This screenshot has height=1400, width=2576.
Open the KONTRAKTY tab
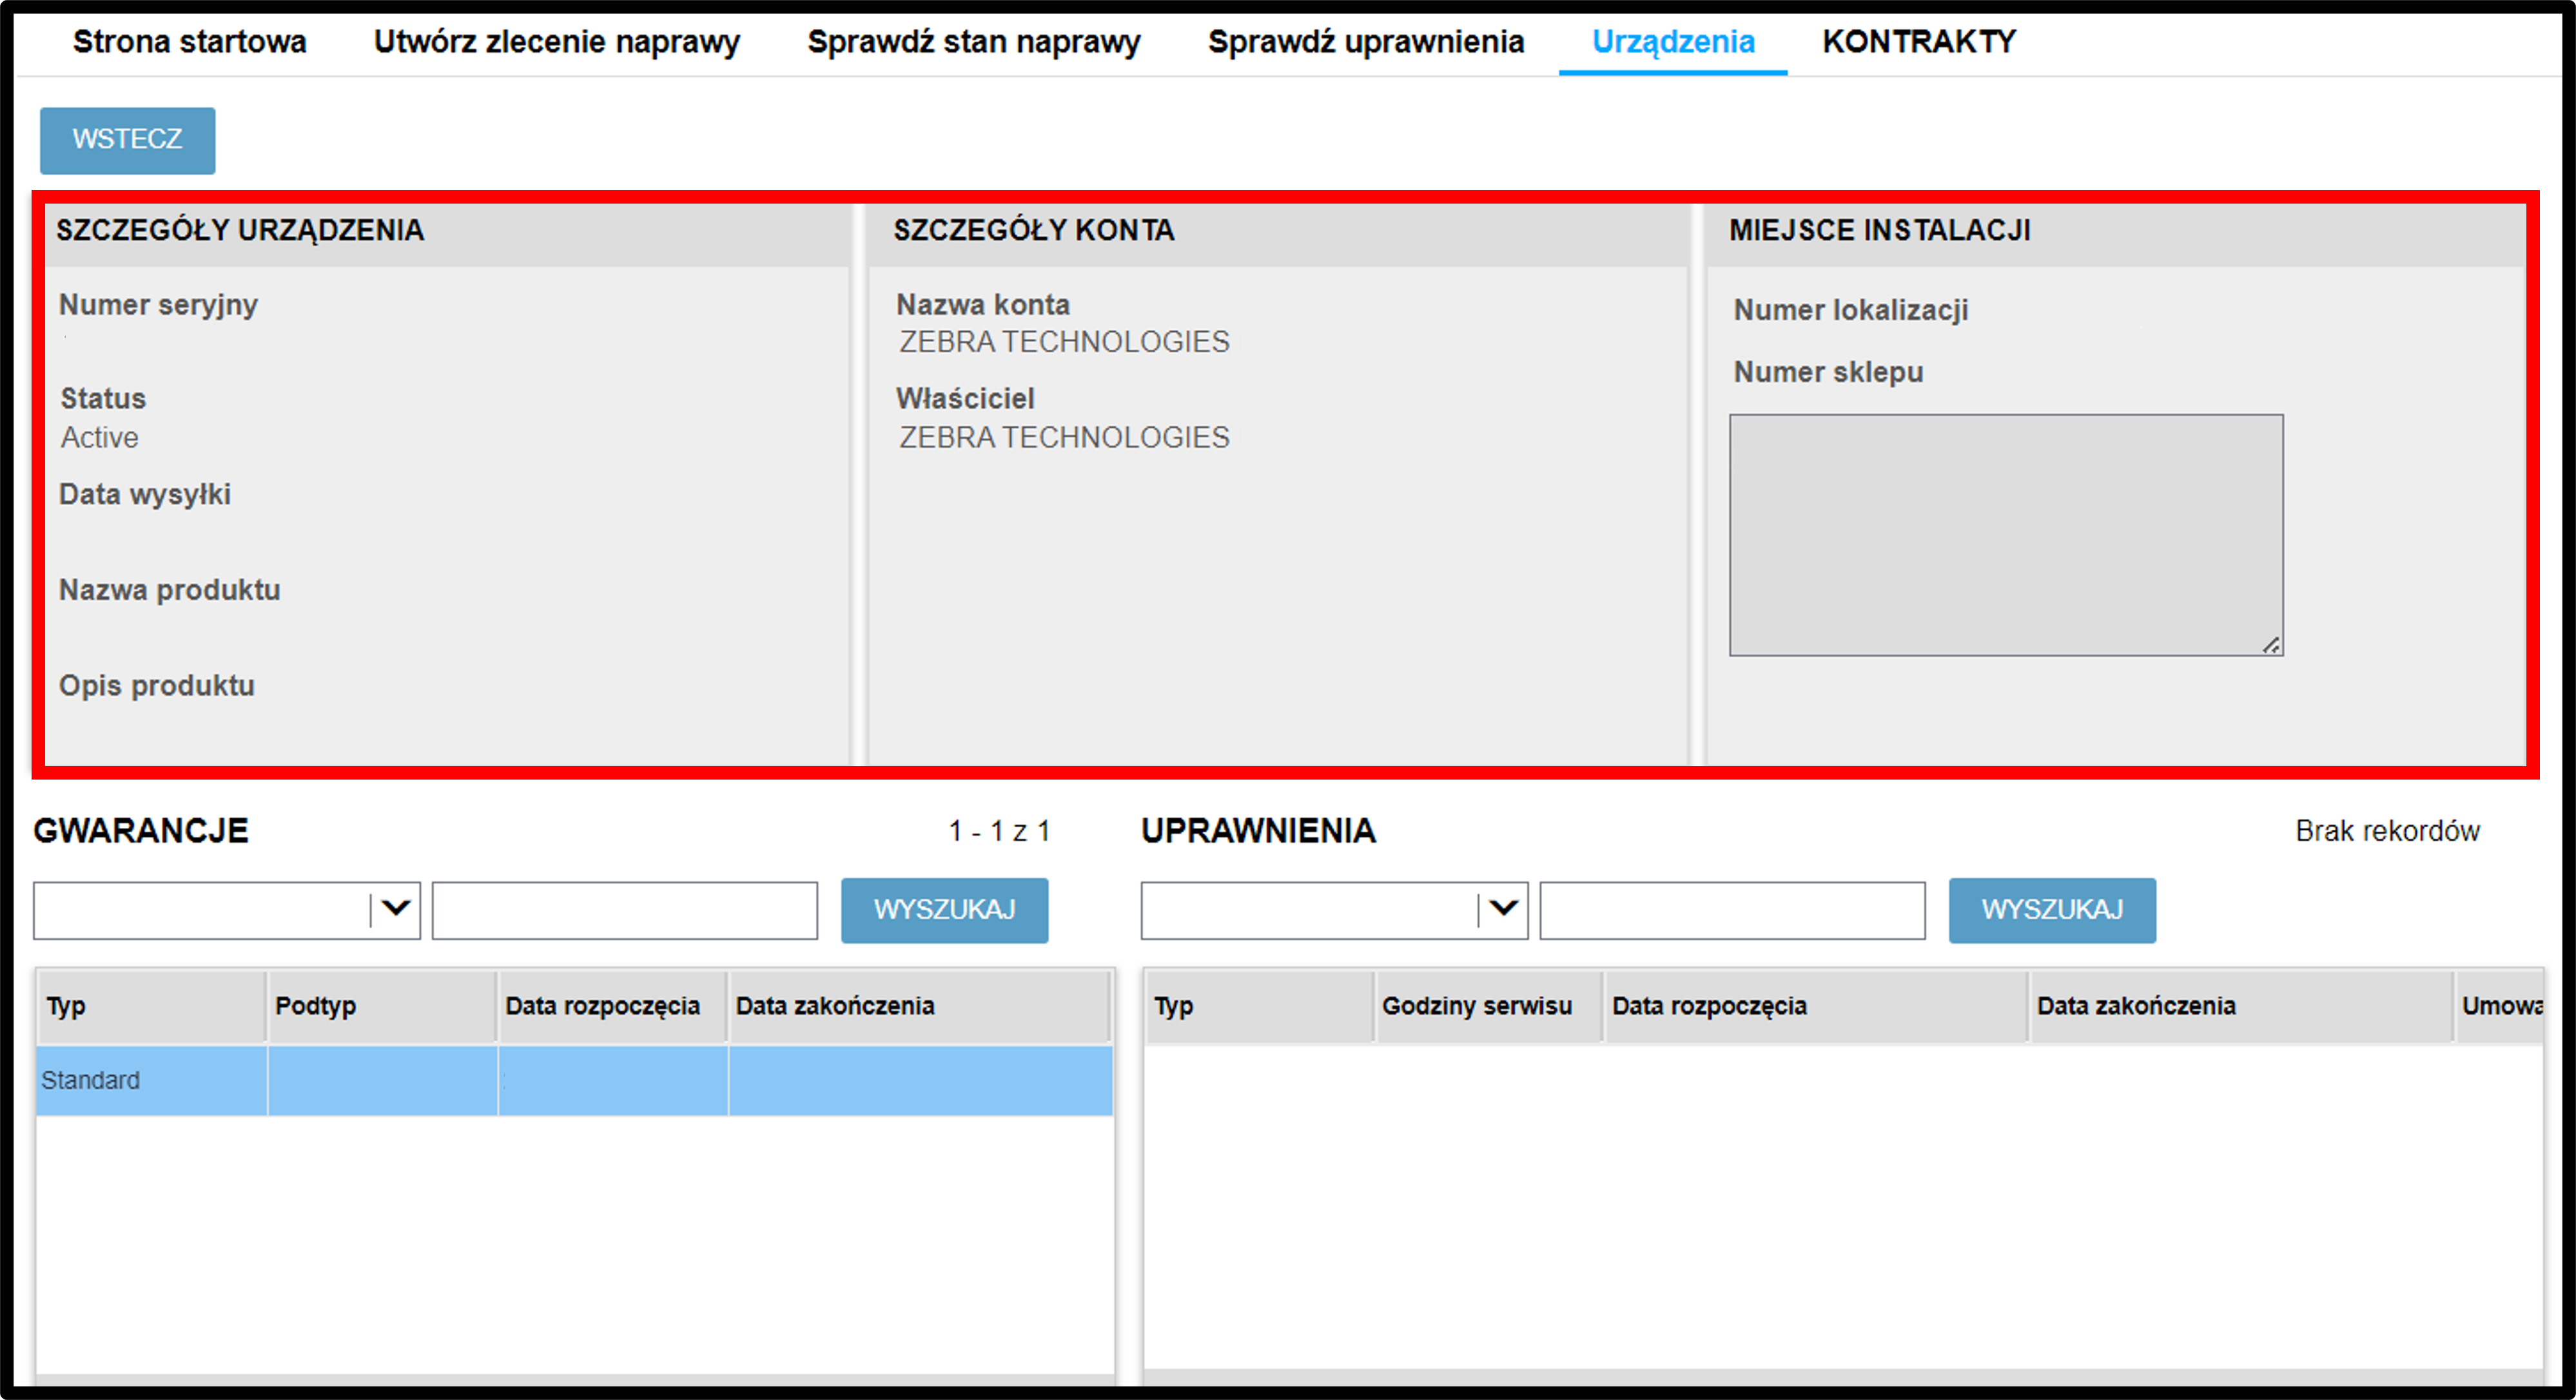coord(1919,42)
